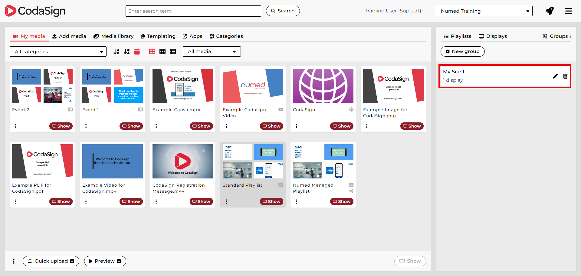581x276 pixels.
Task: Select the Example Canva.mp4 thumbnail
Action: click(x=183, y=86)
